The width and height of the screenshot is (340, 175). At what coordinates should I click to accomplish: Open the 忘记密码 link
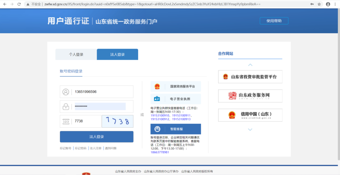coord(81,148)
